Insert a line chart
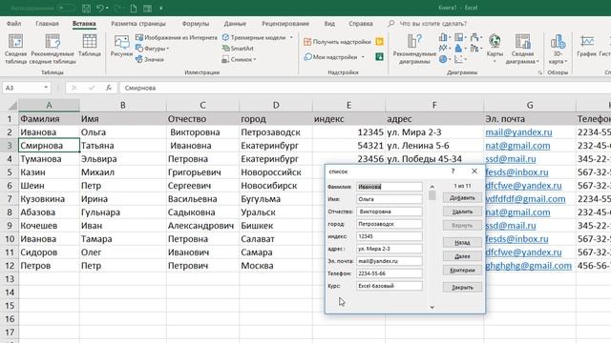Screen dimensions: 611x343 [443, 49]
